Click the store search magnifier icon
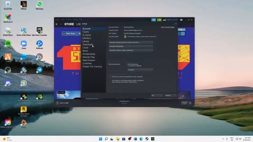Viewport: 253px width, 142px height. (x=183, y=34)
